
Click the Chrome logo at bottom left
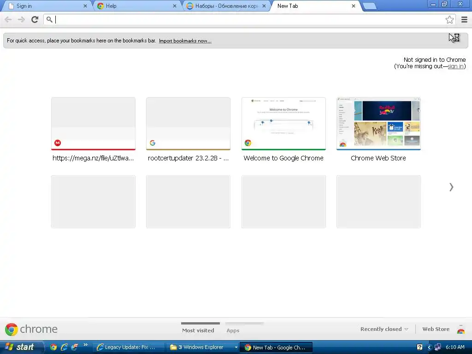tap(31, 329)
